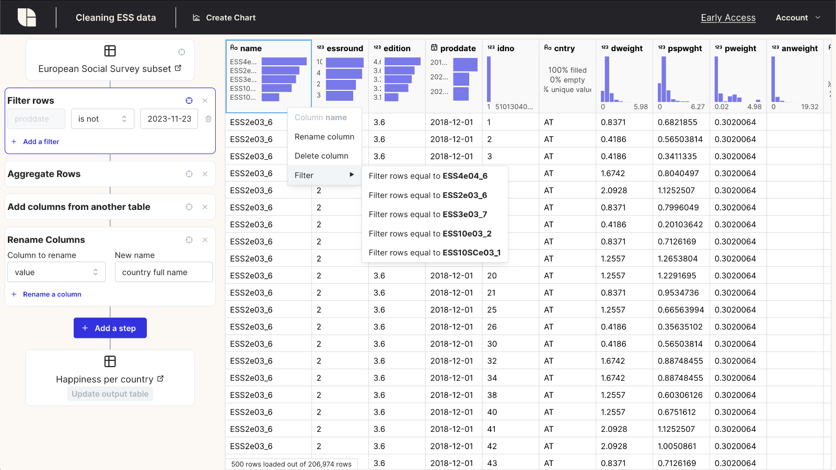Click the 1.0050861 pspwght cell
Screen dimensions: 836x470
[x=681, y=446]
